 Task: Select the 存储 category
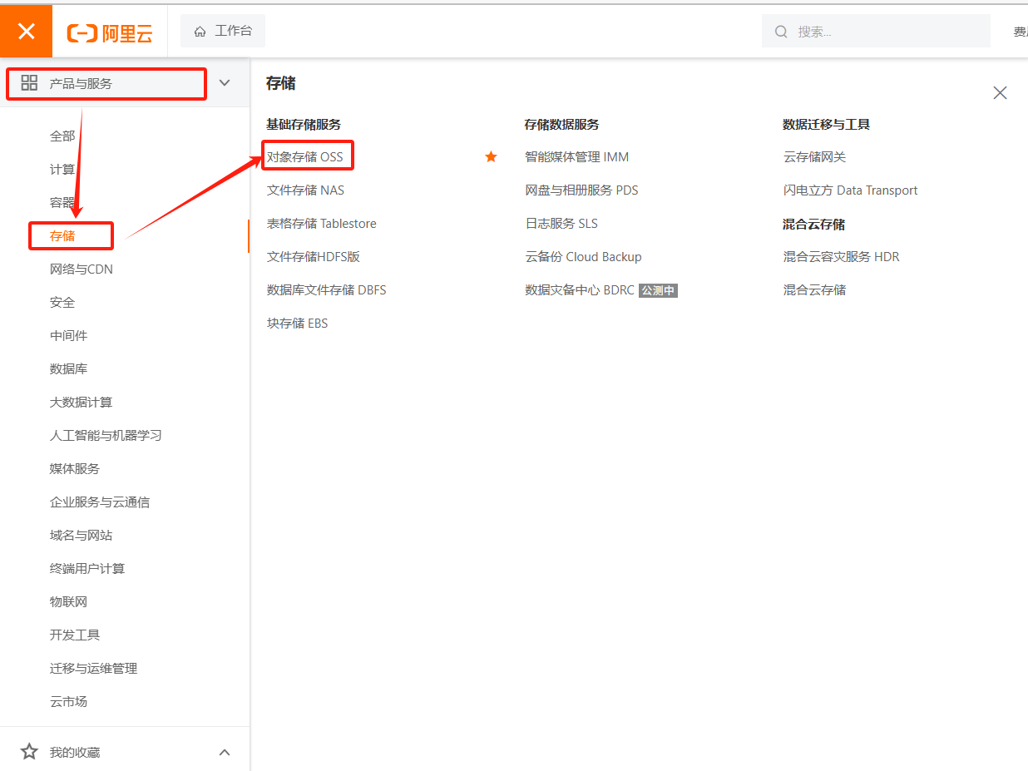[x=62, y=236]
